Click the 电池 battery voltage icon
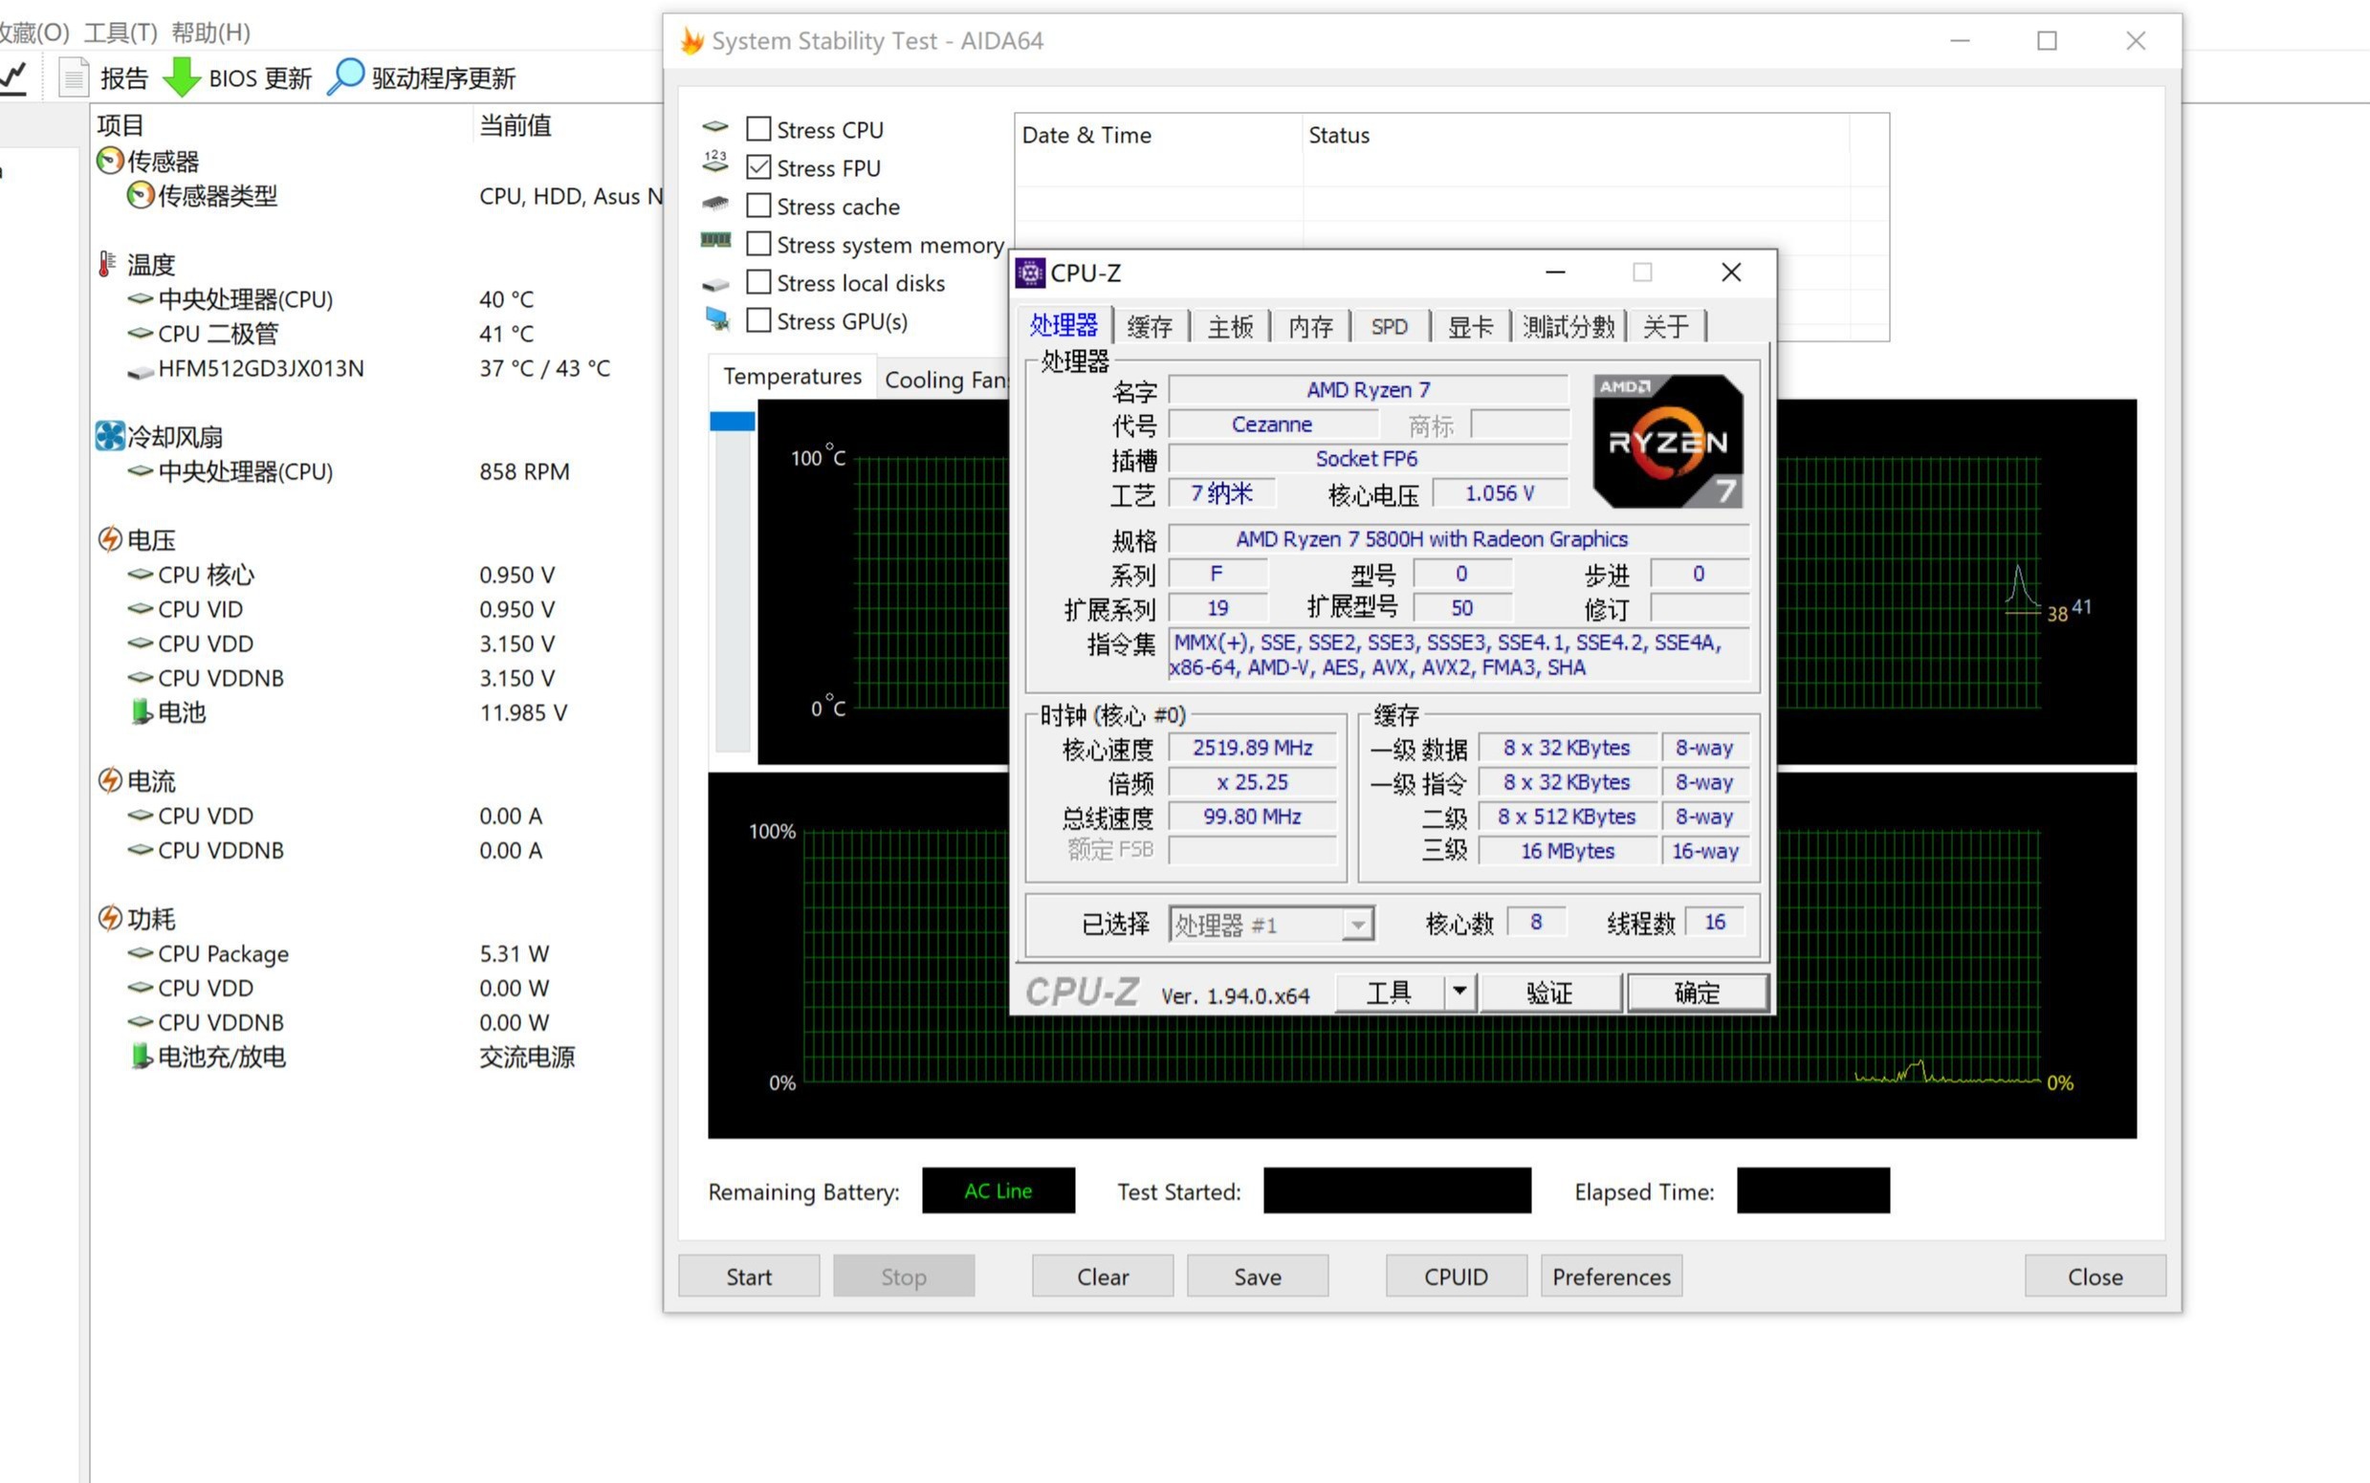This screenshot has width=2370, height=1483. point(142,712)
